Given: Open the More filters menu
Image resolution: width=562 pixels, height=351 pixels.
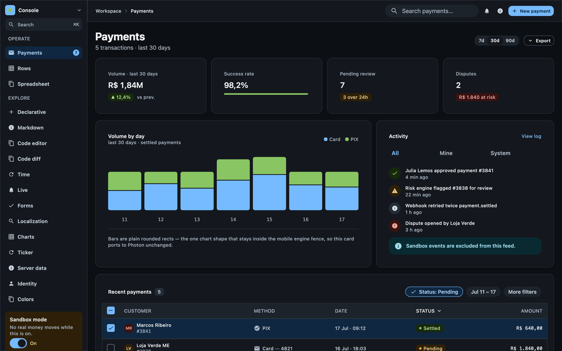Looking at the screenshot, I should click(522, 292).
